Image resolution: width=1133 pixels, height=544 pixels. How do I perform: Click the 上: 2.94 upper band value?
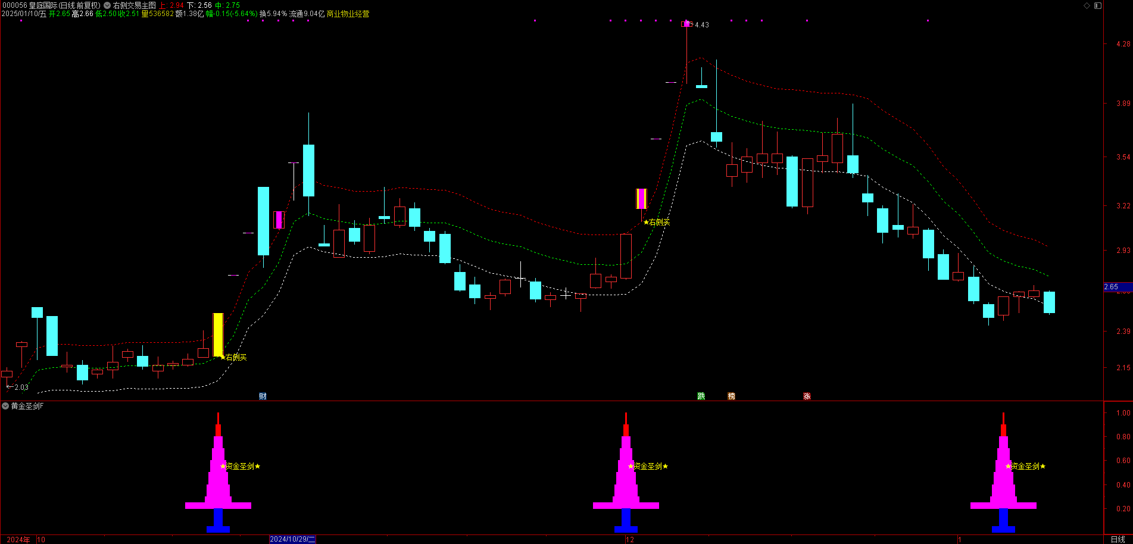coord(171,5)
